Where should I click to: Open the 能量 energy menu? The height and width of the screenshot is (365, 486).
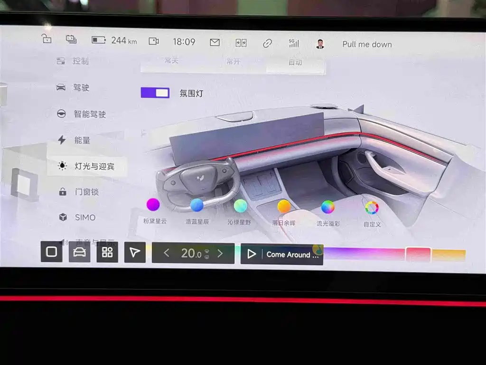[74, 140]
